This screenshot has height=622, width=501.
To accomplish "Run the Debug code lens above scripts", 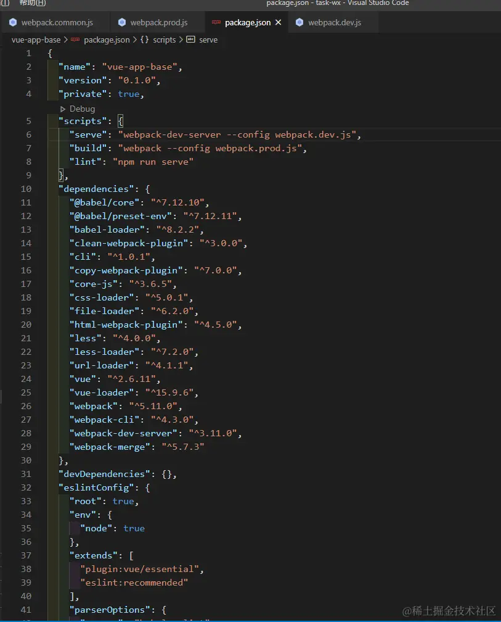I will [83, 109].
